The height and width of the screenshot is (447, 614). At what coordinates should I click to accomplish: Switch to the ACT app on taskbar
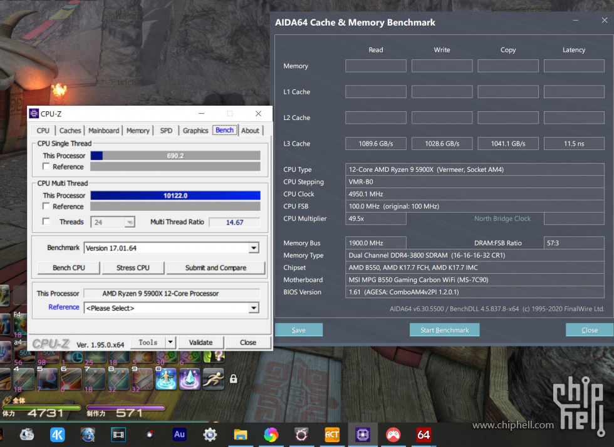(332, 434)
